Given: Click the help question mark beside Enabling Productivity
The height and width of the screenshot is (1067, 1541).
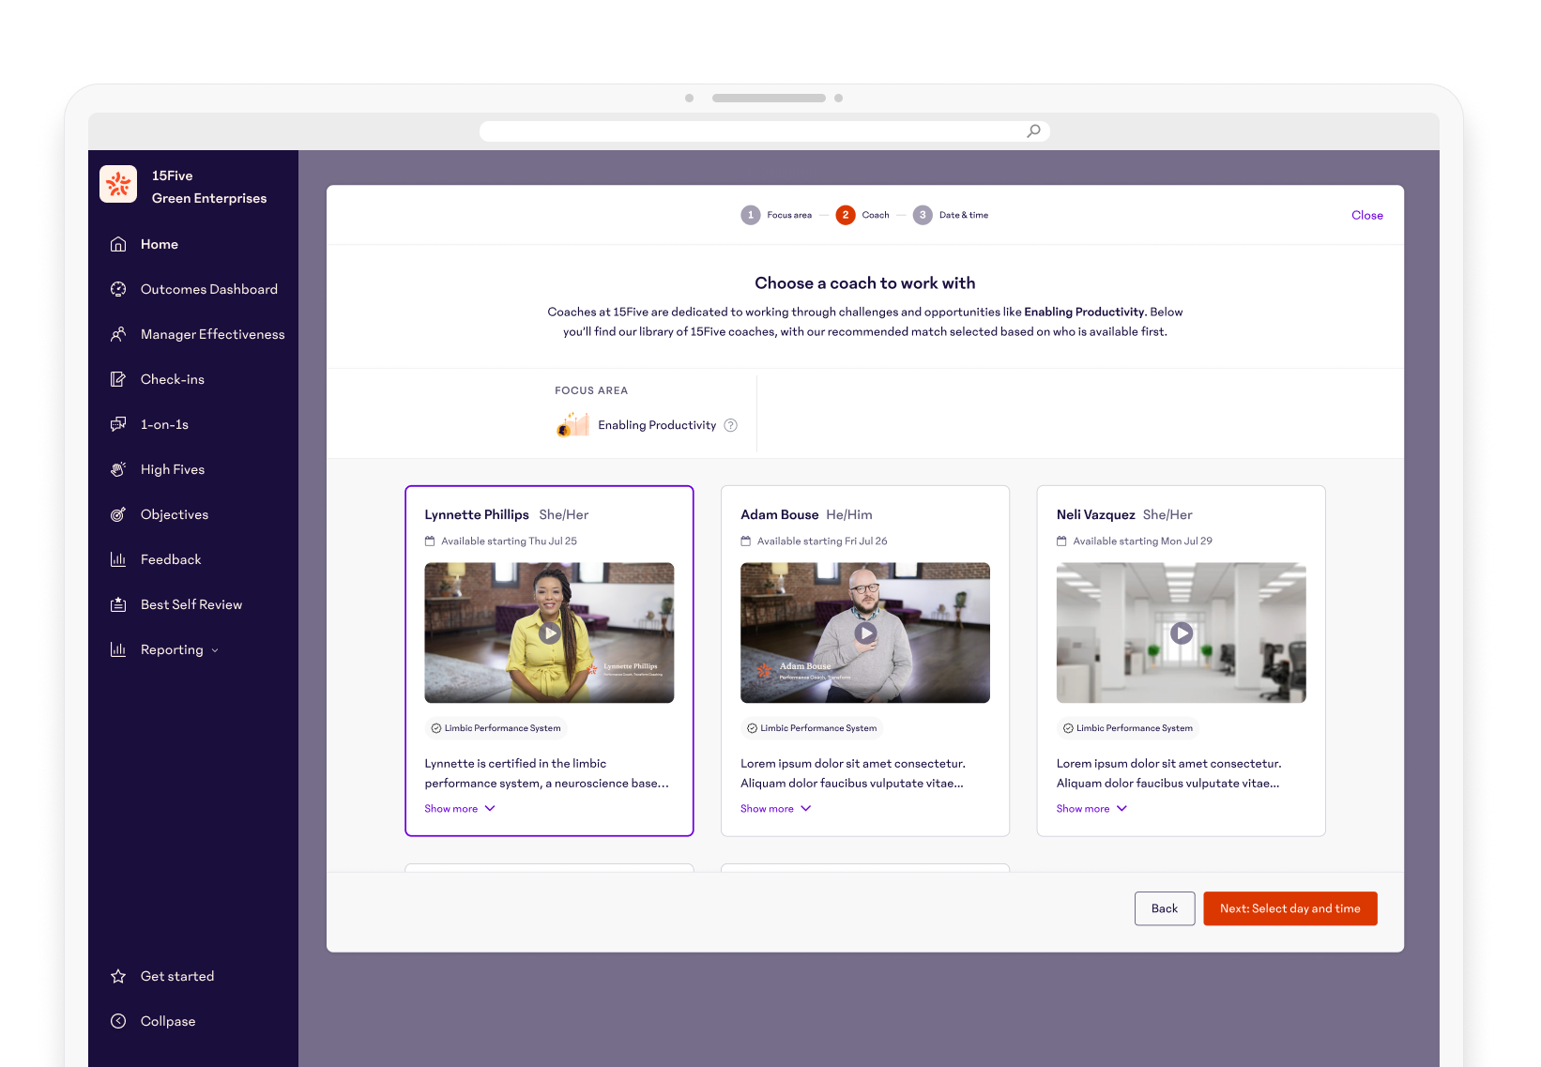Looking at the screenshot, I should (731, 425).
